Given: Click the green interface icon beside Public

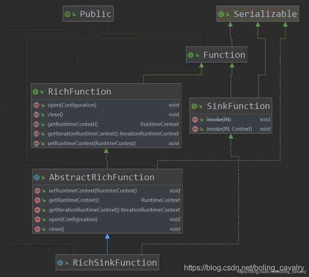Looking at the screenshot, I should point(68,14).
